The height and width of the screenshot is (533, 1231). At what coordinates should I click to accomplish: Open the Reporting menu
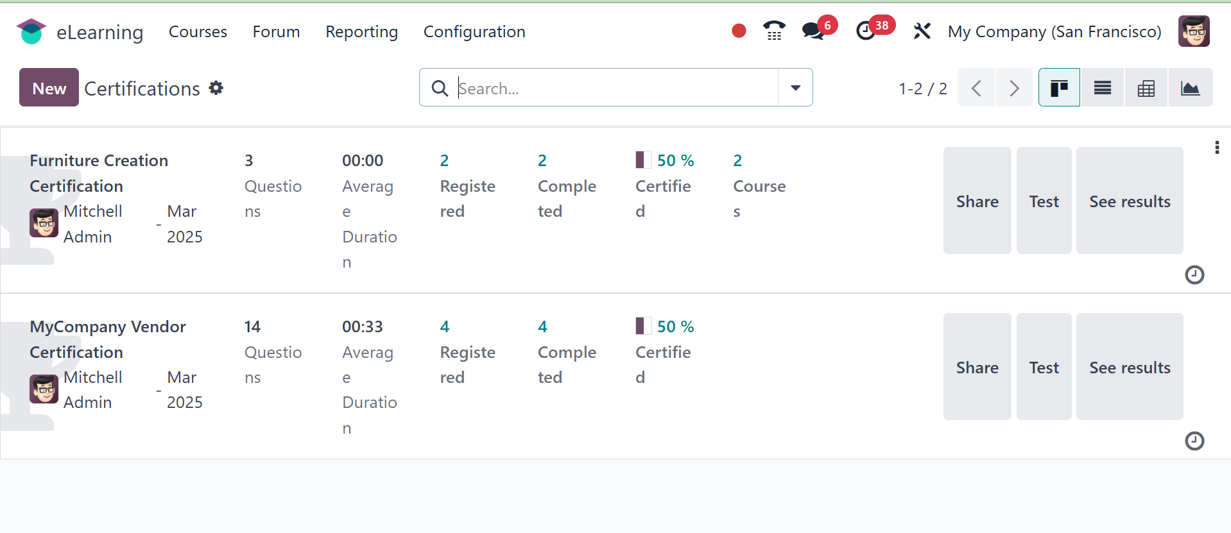pos(361,31)
